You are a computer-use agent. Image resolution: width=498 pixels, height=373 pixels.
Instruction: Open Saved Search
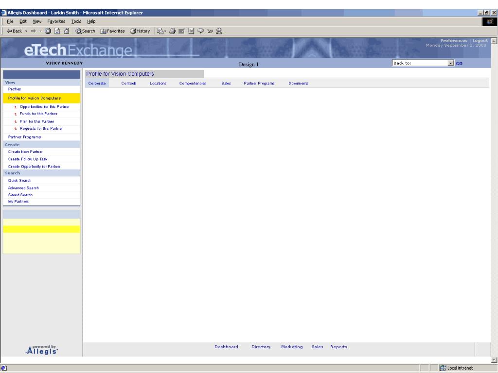(x=20, y=195)
